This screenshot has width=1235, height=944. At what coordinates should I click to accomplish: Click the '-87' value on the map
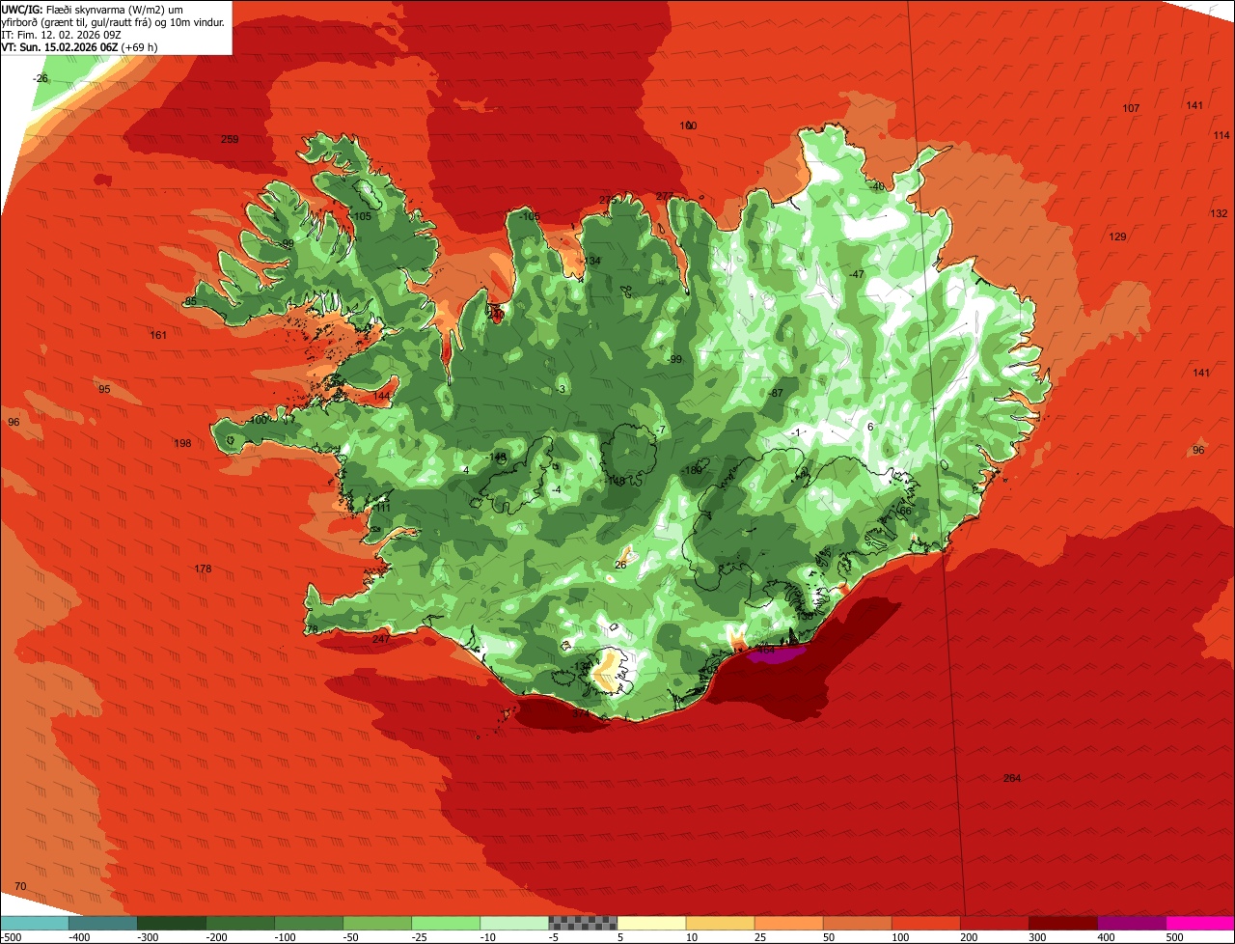776,393
